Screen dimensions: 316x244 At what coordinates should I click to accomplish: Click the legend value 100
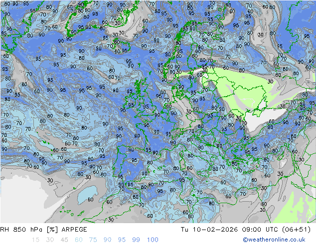[153, 240]
